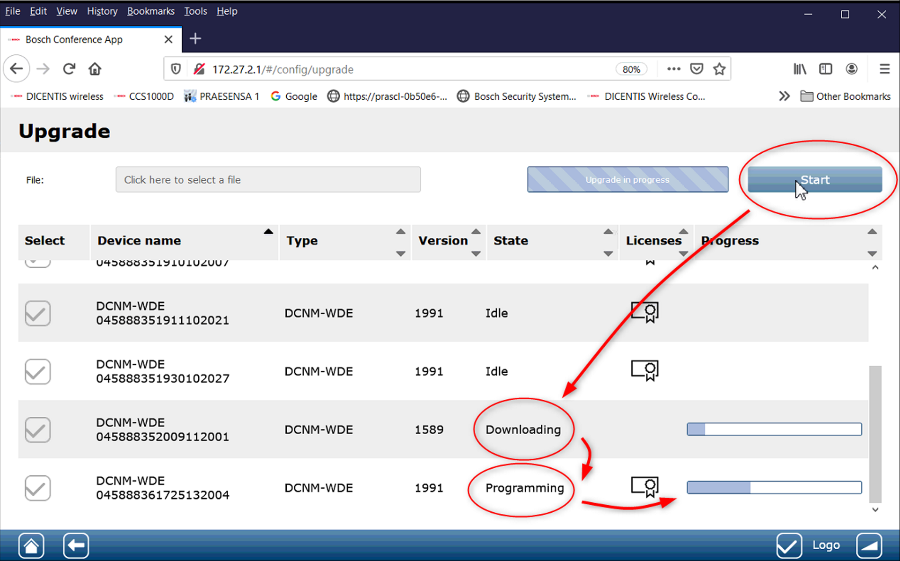Screen dimensions: 900x561
Task: Click the Downloading row progress bar
Action: 774,429
